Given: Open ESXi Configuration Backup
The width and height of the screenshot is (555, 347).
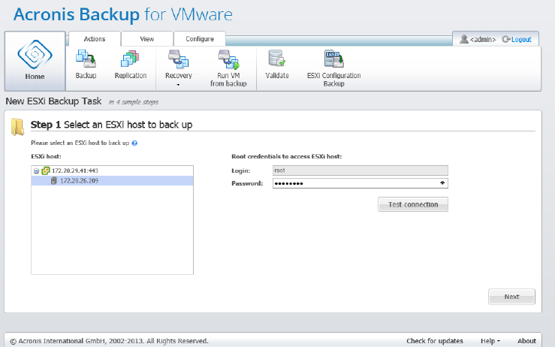Looking at the screenshot, I should (333, 68).
